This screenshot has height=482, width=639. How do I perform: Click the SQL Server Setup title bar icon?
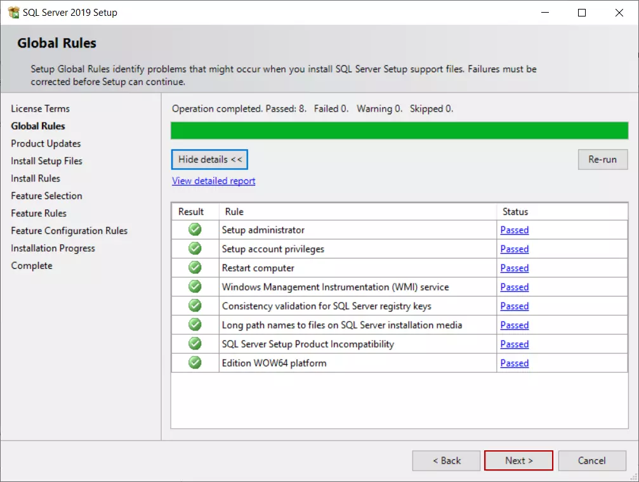(x=13, y=12)
